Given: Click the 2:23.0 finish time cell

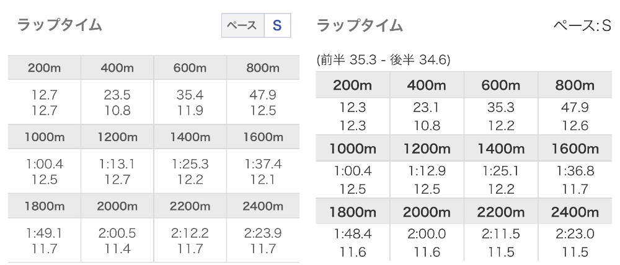Looking at the screenshot, I should [x=575, y=235].
